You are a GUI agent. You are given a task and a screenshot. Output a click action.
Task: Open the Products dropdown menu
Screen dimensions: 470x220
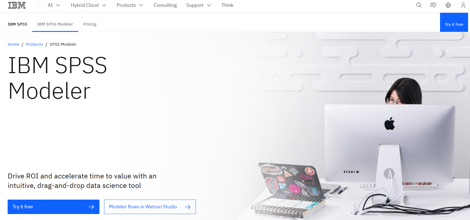pos(130,5)
